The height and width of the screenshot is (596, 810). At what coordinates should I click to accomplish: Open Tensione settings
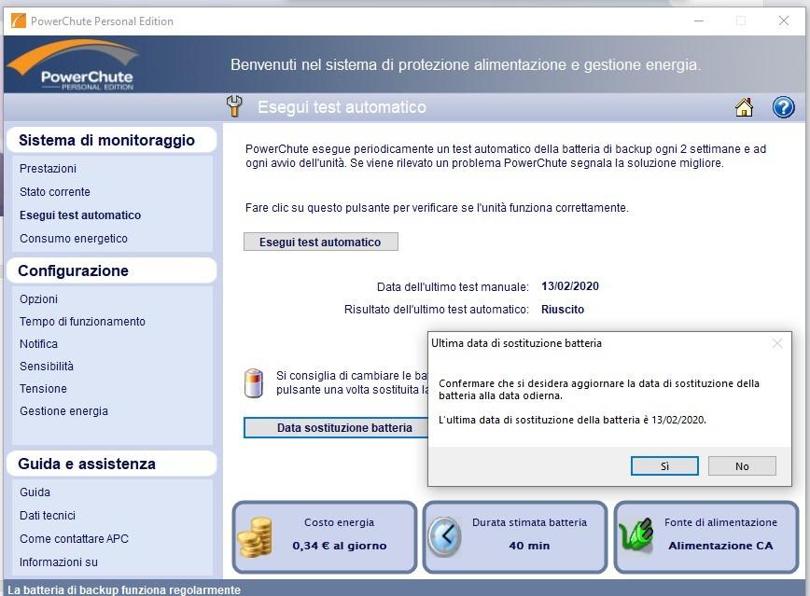[43, 388]
